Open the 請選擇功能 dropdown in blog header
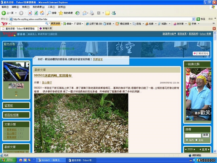This screenshot has width=217, height=163. [x=169, y=34]
